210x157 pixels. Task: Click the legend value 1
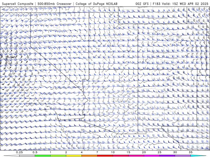tap(50, 152)
